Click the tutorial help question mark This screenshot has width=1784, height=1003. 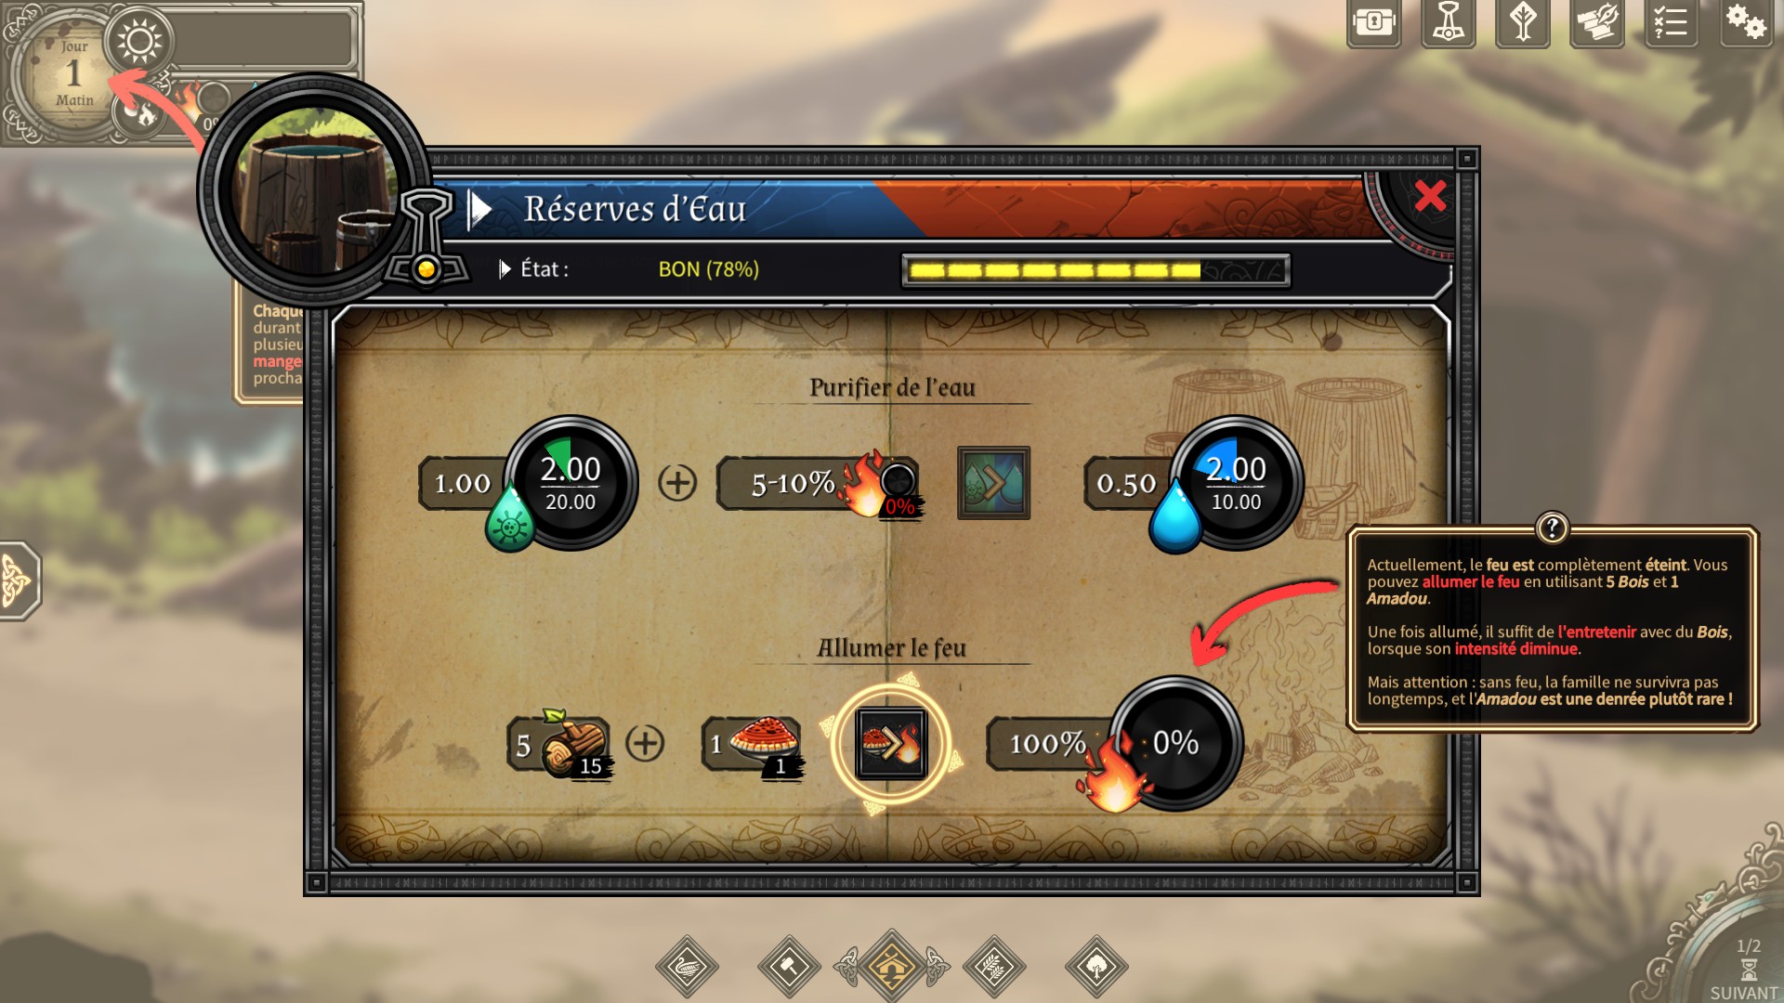[x=1552, y=528]
